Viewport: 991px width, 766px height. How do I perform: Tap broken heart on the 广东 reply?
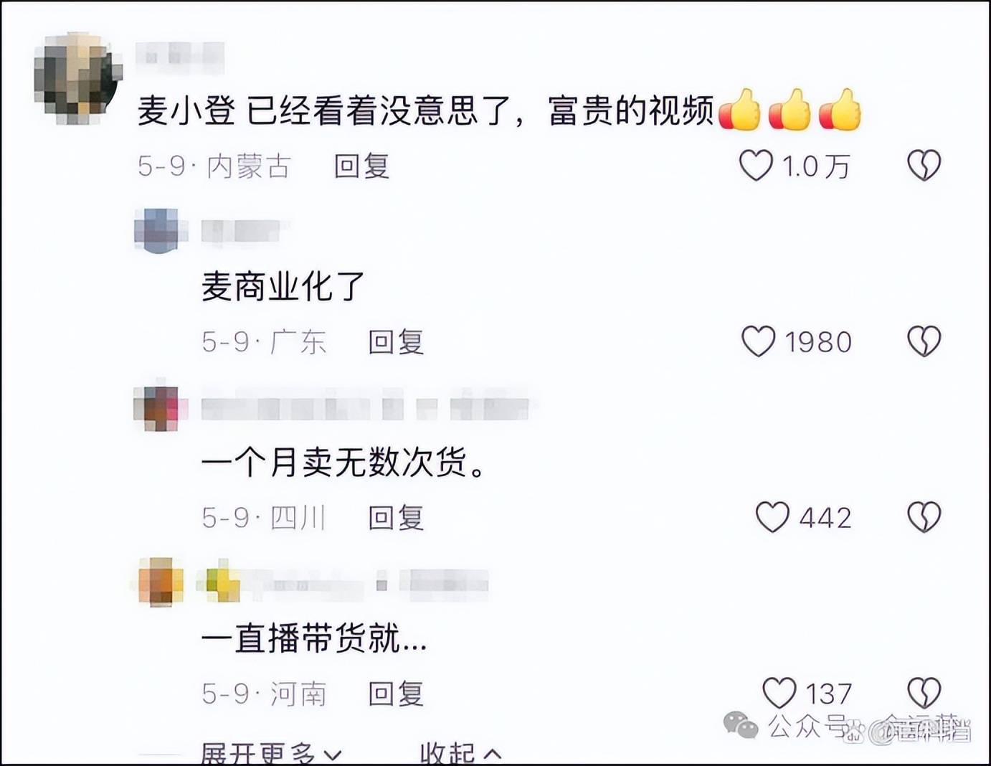tap(924, 341)
